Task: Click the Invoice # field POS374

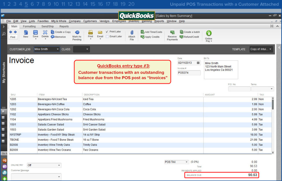Action: [189, 73]
